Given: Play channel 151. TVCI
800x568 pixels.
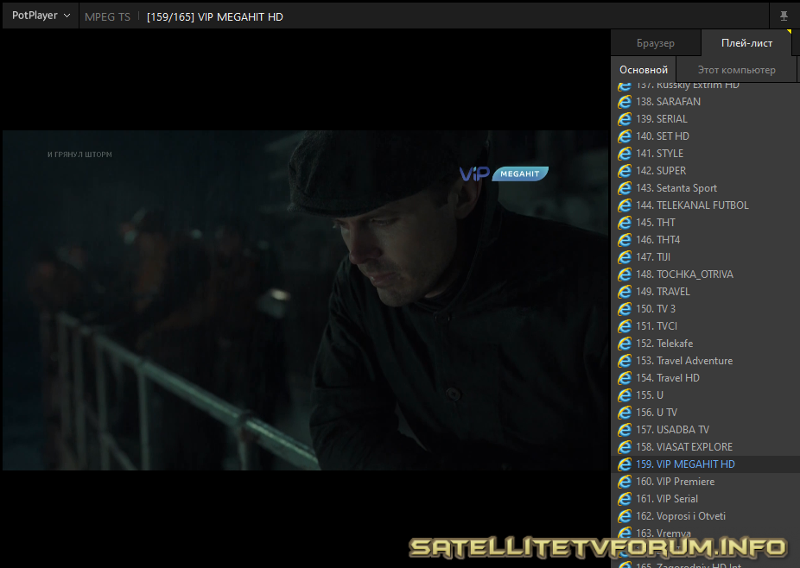Looking at the screenshot, I should pyautogui.click(x=705, y=325).
